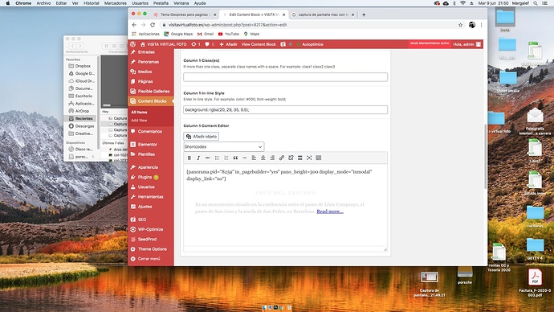Viewport: 554px width, 312px height.
Task: Insert a blockquote using the quote icon
Action: pyautogui.click(x=235, y=158)
